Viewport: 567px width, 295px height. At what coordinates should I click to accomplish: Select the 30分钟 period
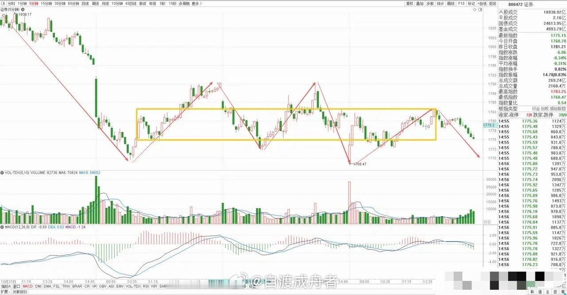(60, 4)
